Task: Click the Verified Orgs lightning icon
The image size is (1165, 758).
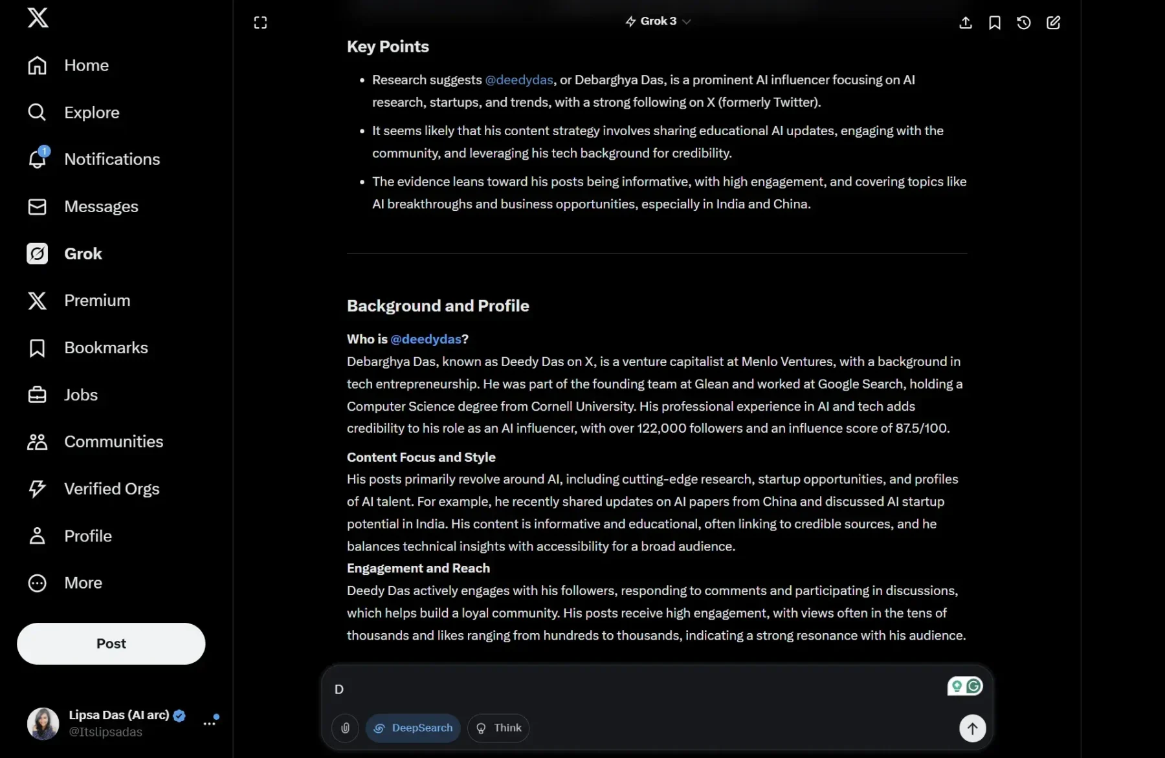Action: [37, 489]
